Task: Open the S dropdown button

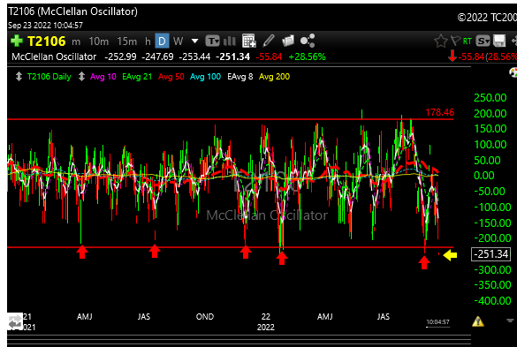Action: point(483,41)
